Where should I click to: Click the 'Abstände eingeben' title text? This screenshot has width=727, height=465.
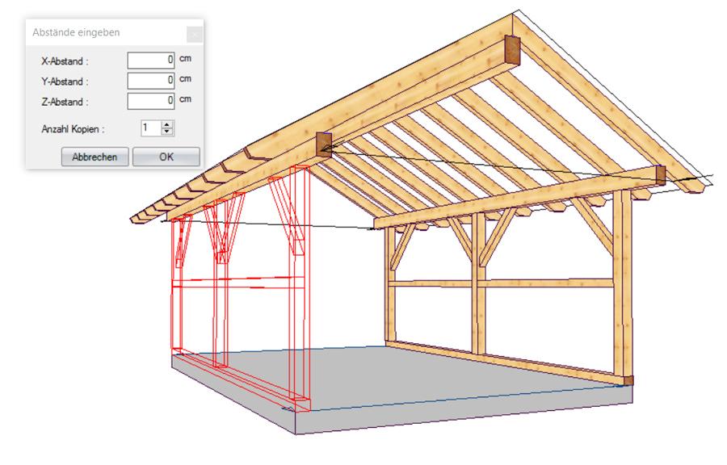tap(76, 32)
